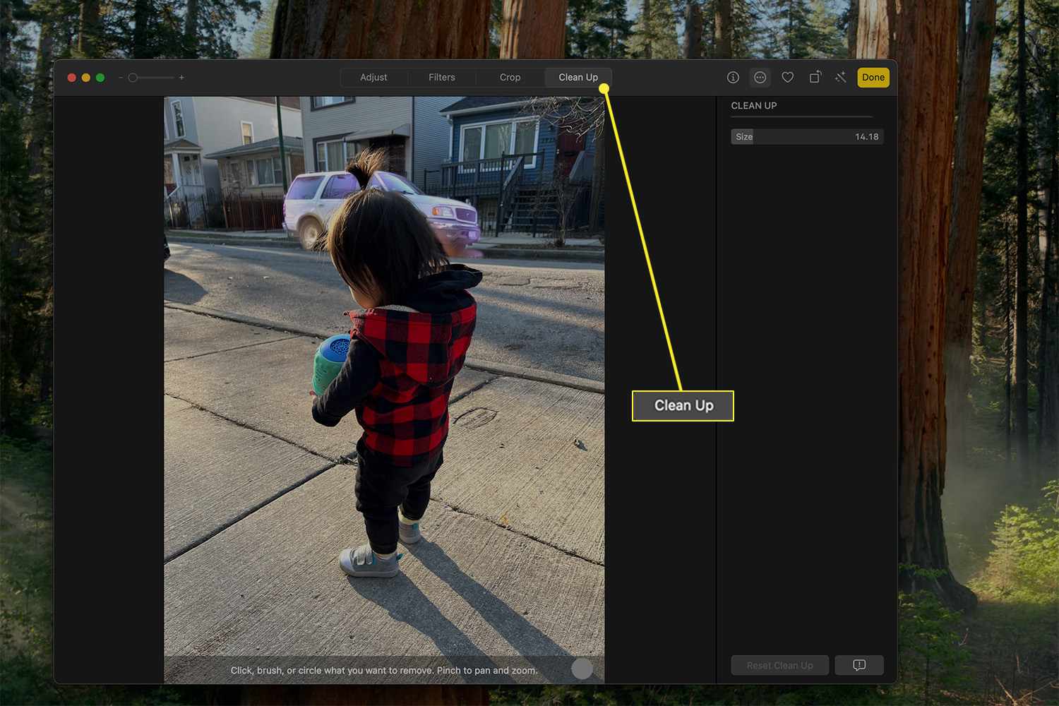Switch to the Adjust tab
This screenshot has width=1059, height=706.
click(x=373, y=78)
